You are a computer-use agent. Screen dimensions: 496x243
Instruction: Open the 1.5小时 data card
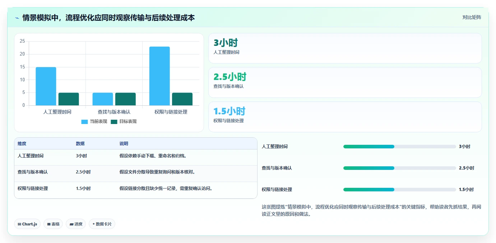(345, 117)
